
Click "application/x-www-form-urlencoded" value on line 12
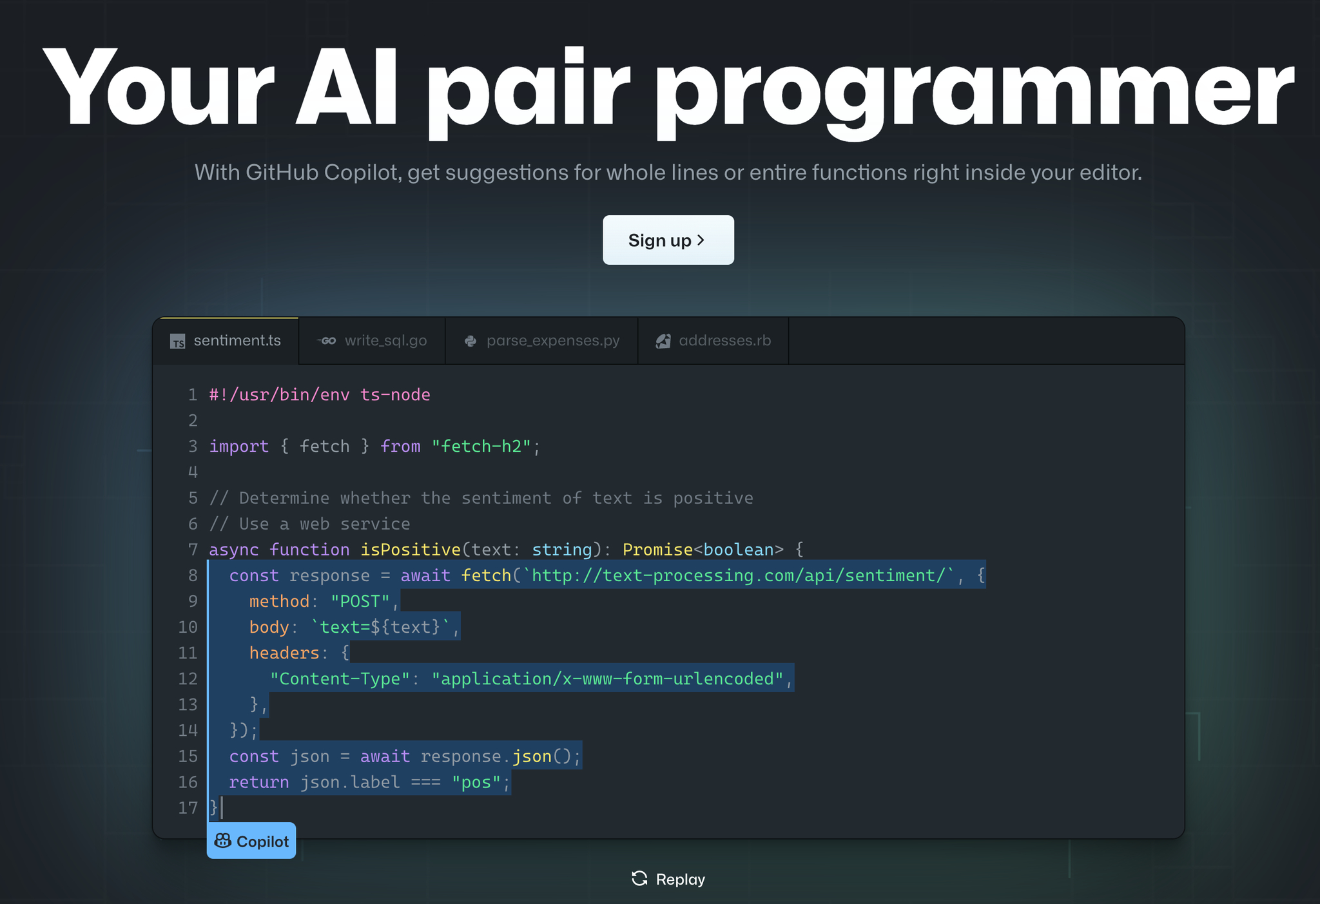coord(607,678)
